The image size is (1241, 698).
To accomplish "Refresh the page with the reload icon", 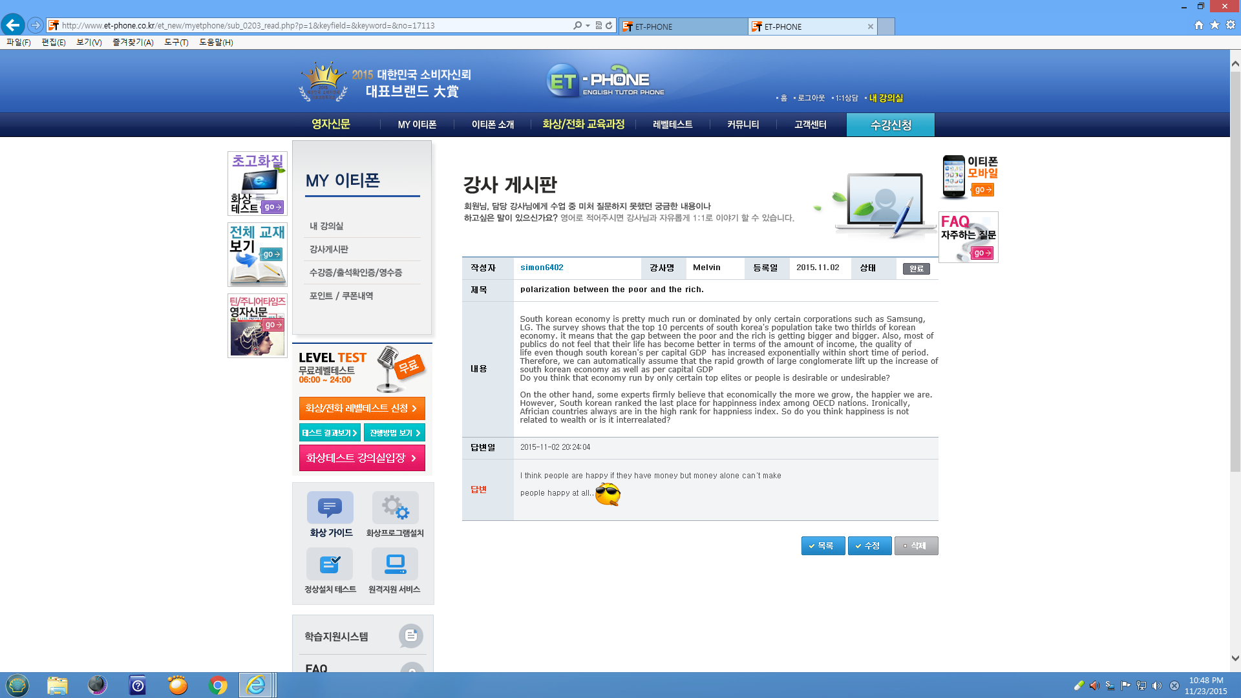I will pos(609,26).
